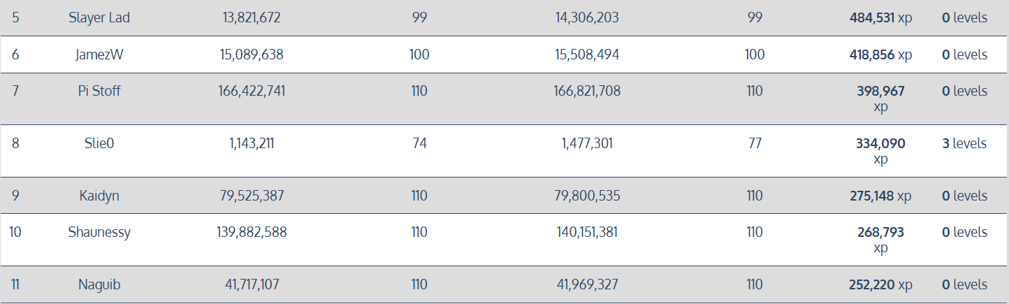The height and width of the screenshot is (304, 1009).
Task: Open player Slayer Lad's profile
Action: click(x=99, y=17)
